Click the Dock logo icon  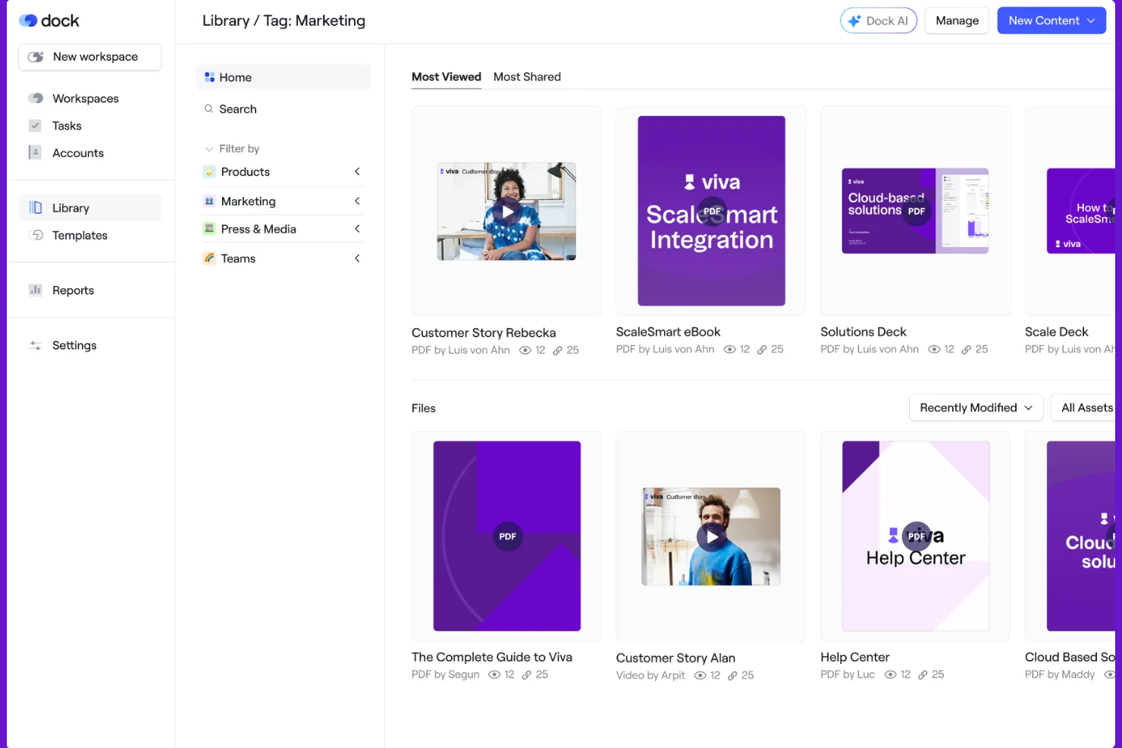pyautogui.click(x=28, y=20)
